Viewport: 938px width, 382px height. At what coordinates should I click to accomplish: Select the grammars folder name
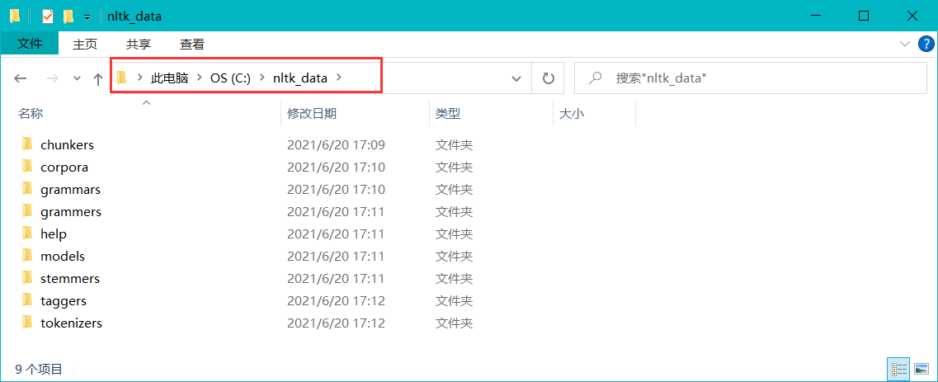71,190
